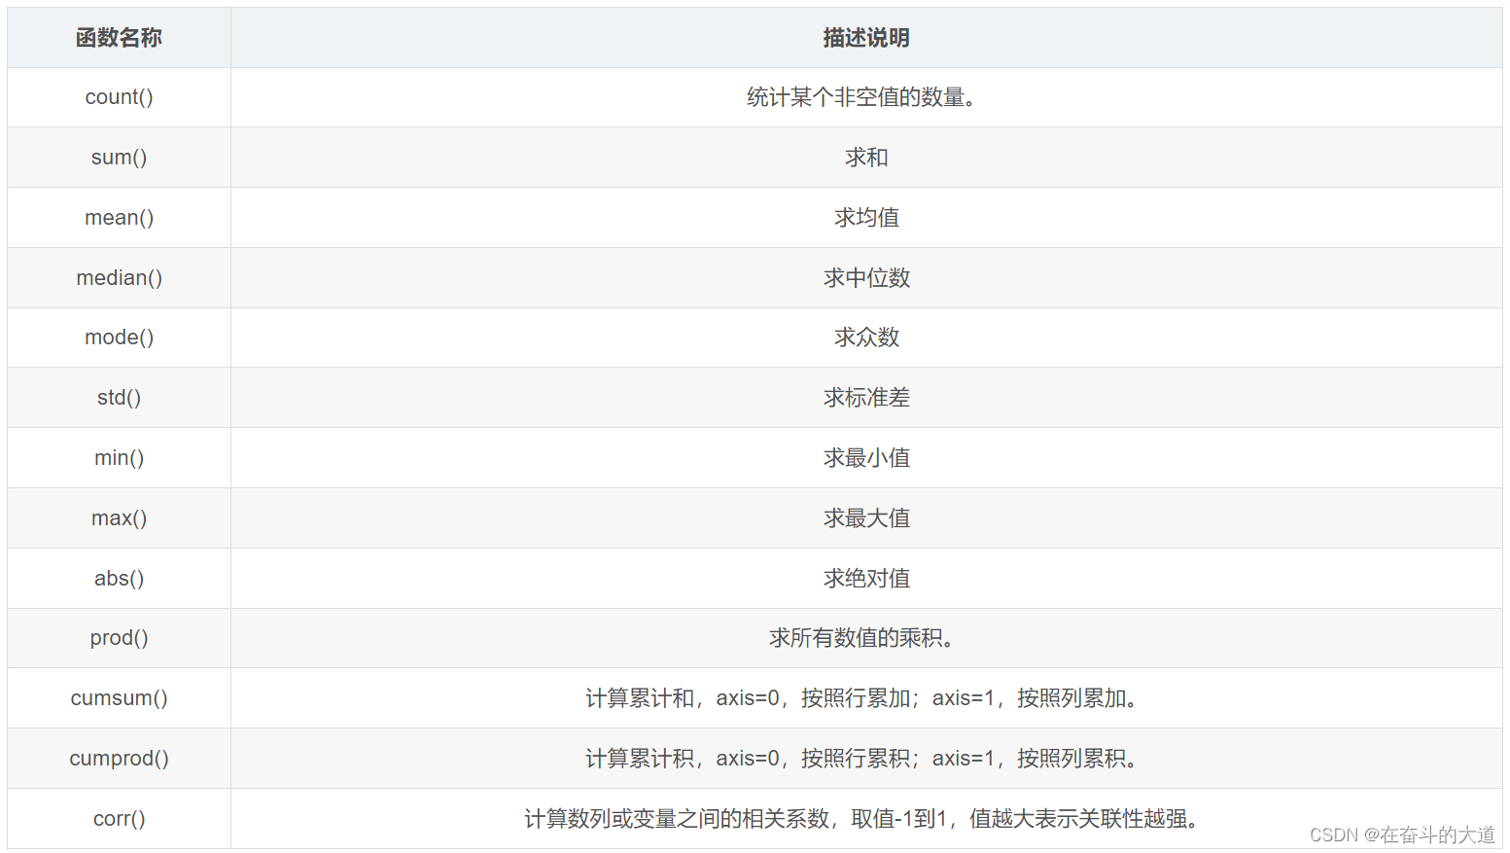
Task: Select the prod() function cell
Action: (119, 638)
